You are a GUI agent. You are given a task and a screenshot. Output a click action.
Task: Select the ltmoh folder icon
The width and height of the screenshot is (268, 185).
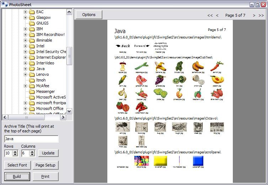pyautogui.click(x=32, y=80)
